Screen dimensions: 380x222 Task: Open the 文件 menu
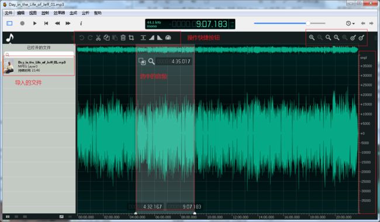point(9,13)
